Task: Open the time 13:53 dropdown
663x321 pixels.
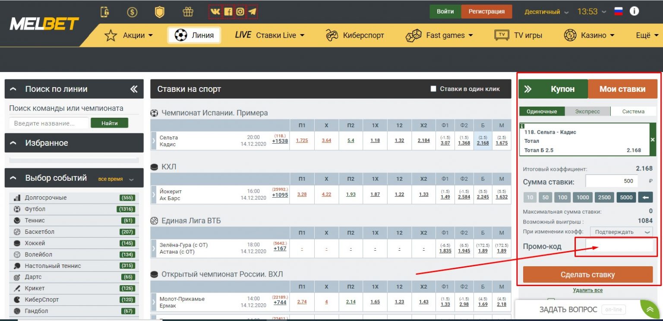Action: click(x=592, y=12)
